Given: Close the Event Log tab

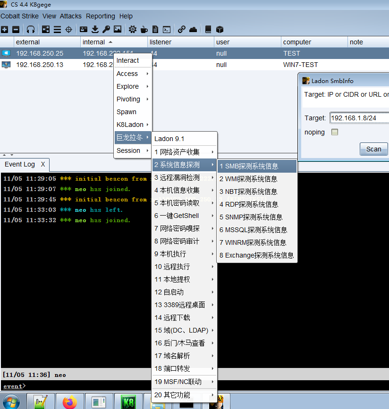Looking at the screenshot, I should [43, 164].
